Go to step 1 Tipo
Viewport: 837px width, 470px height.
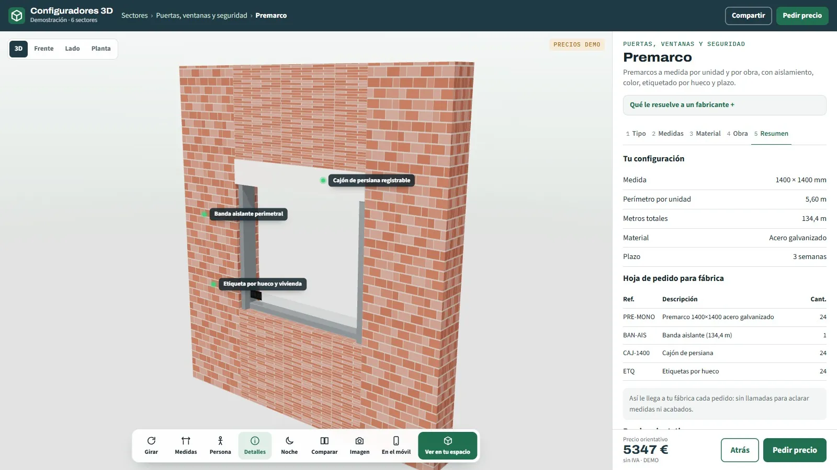tap(636, 134)
